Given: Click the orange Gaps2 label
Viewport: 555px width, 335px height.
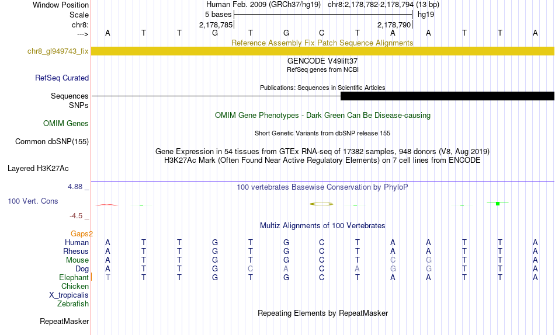Looking at the screenshot, I should pos(81,233).
